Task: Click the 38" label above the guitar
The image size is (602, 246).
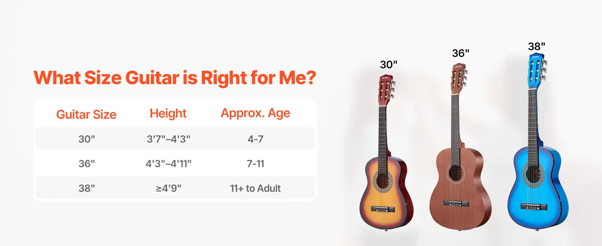Action: pyautogui.click(x=537, y=46)
